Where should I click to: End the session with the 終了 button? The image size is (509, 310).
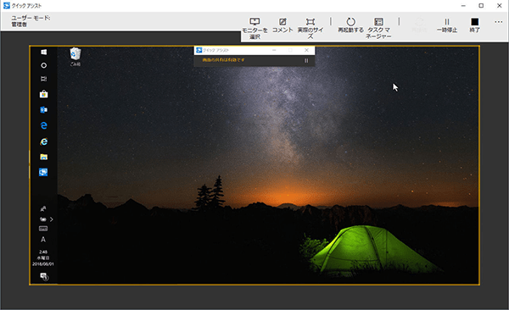click(x=474, y=25)
